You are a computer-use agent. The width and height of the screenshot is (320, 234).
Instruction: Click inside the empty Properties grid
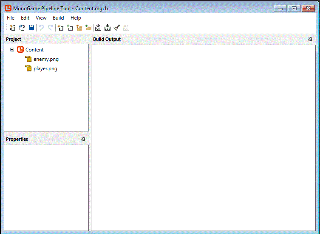point(46,188)
